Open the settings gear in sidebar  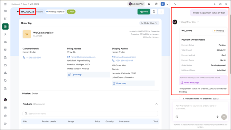5,116
